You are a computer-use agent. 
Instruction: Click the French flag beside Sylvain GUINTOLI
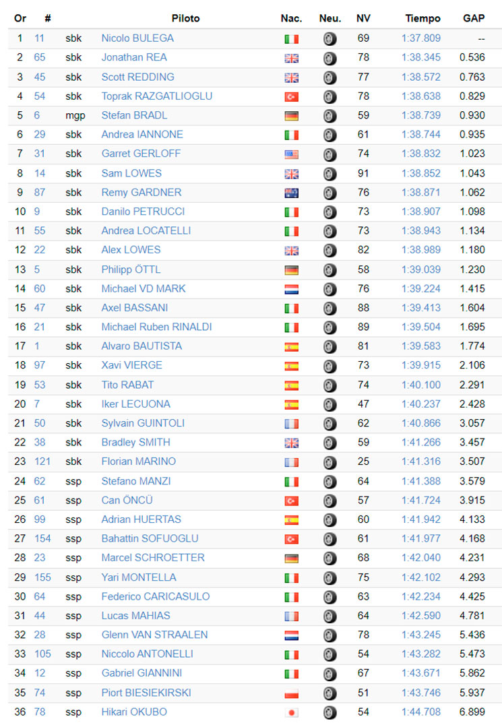click(291, 424)
